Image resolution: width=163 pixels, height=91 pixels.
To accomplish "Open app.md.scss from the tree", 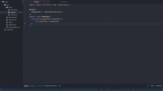I will 12,25.
